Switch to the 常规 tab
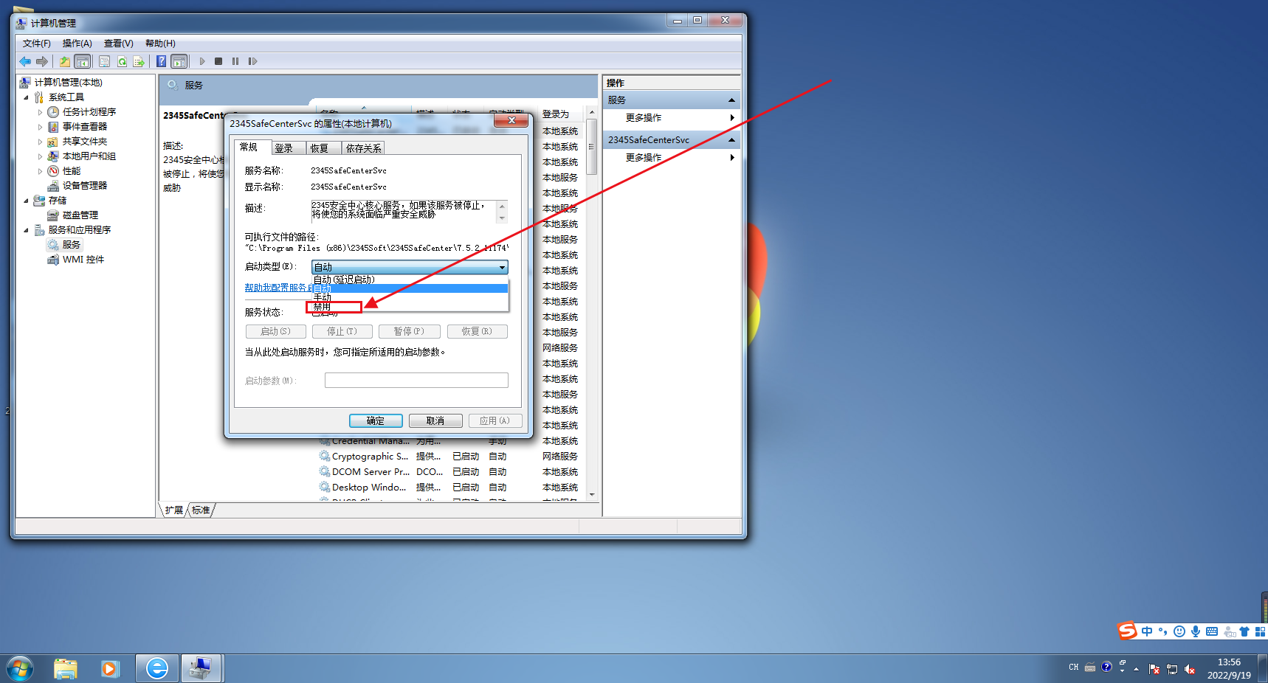This screenshot has width=1268, height=683. click(252, 148)
